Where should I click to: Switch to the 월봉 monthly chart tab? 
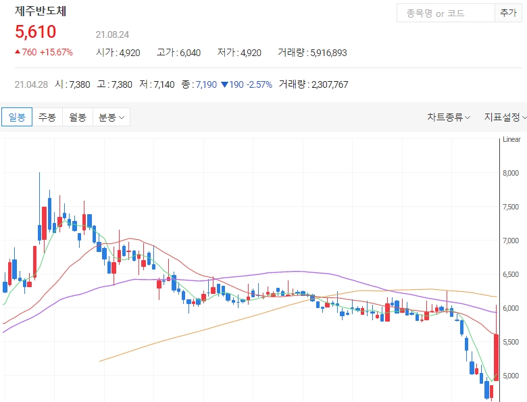[78, 117]
